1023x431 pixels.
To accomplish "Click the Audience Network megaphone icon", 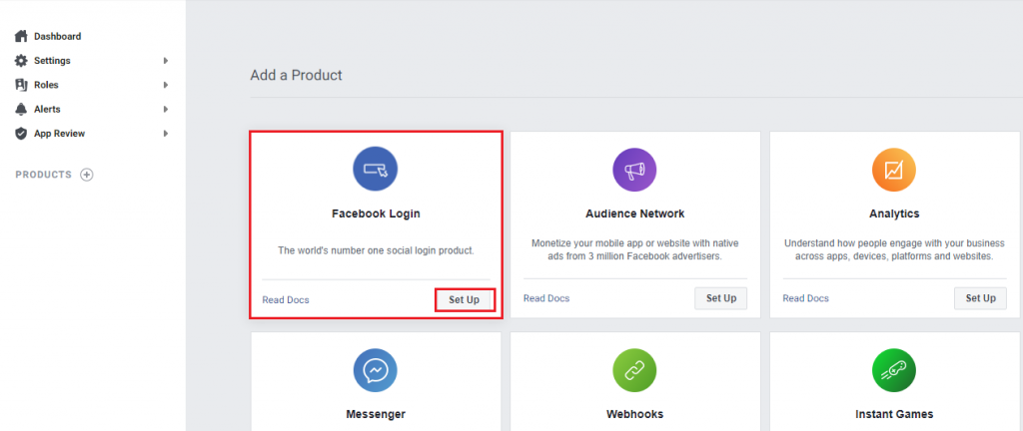I will 634,170.
